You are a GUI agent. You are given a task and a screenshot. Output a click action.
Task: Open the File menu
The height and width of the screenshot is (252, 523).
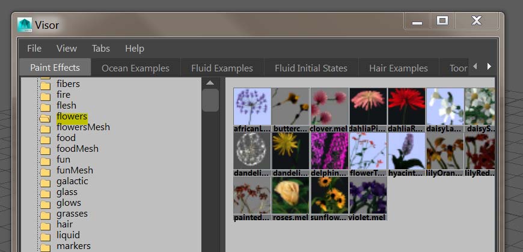click(34, 49)
